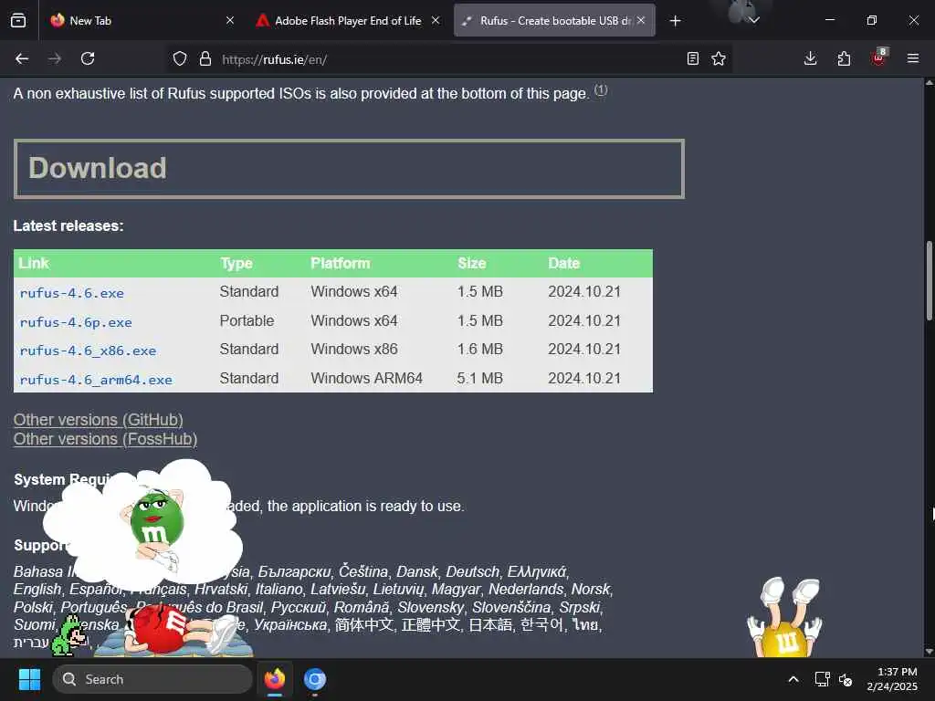Viewport: 935px width, 701px height.
Task: Open Firefox from the taskbar
Action: tap(274, 679)
